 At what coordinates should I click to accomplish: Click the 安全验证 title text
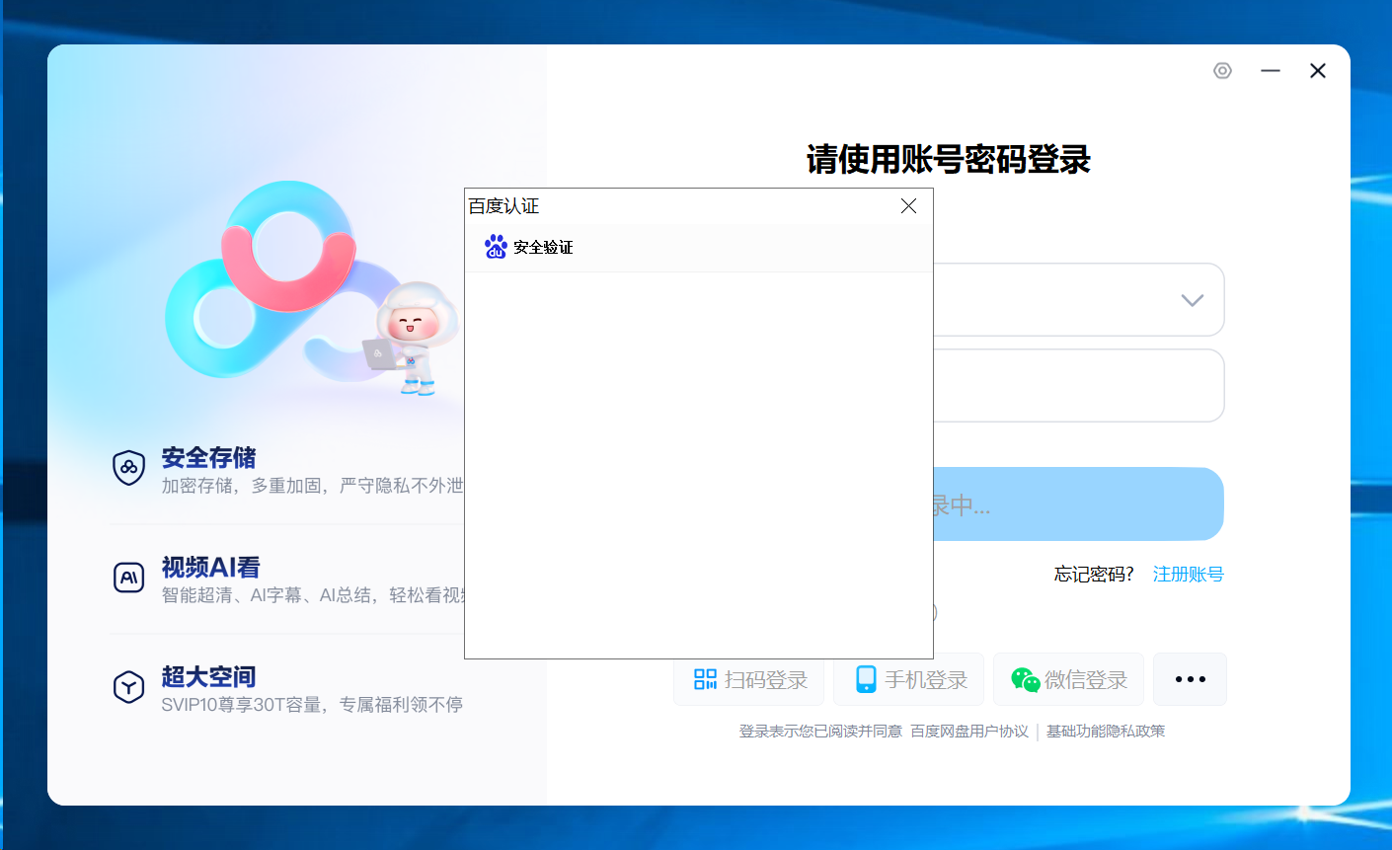(x=543, y=247)
